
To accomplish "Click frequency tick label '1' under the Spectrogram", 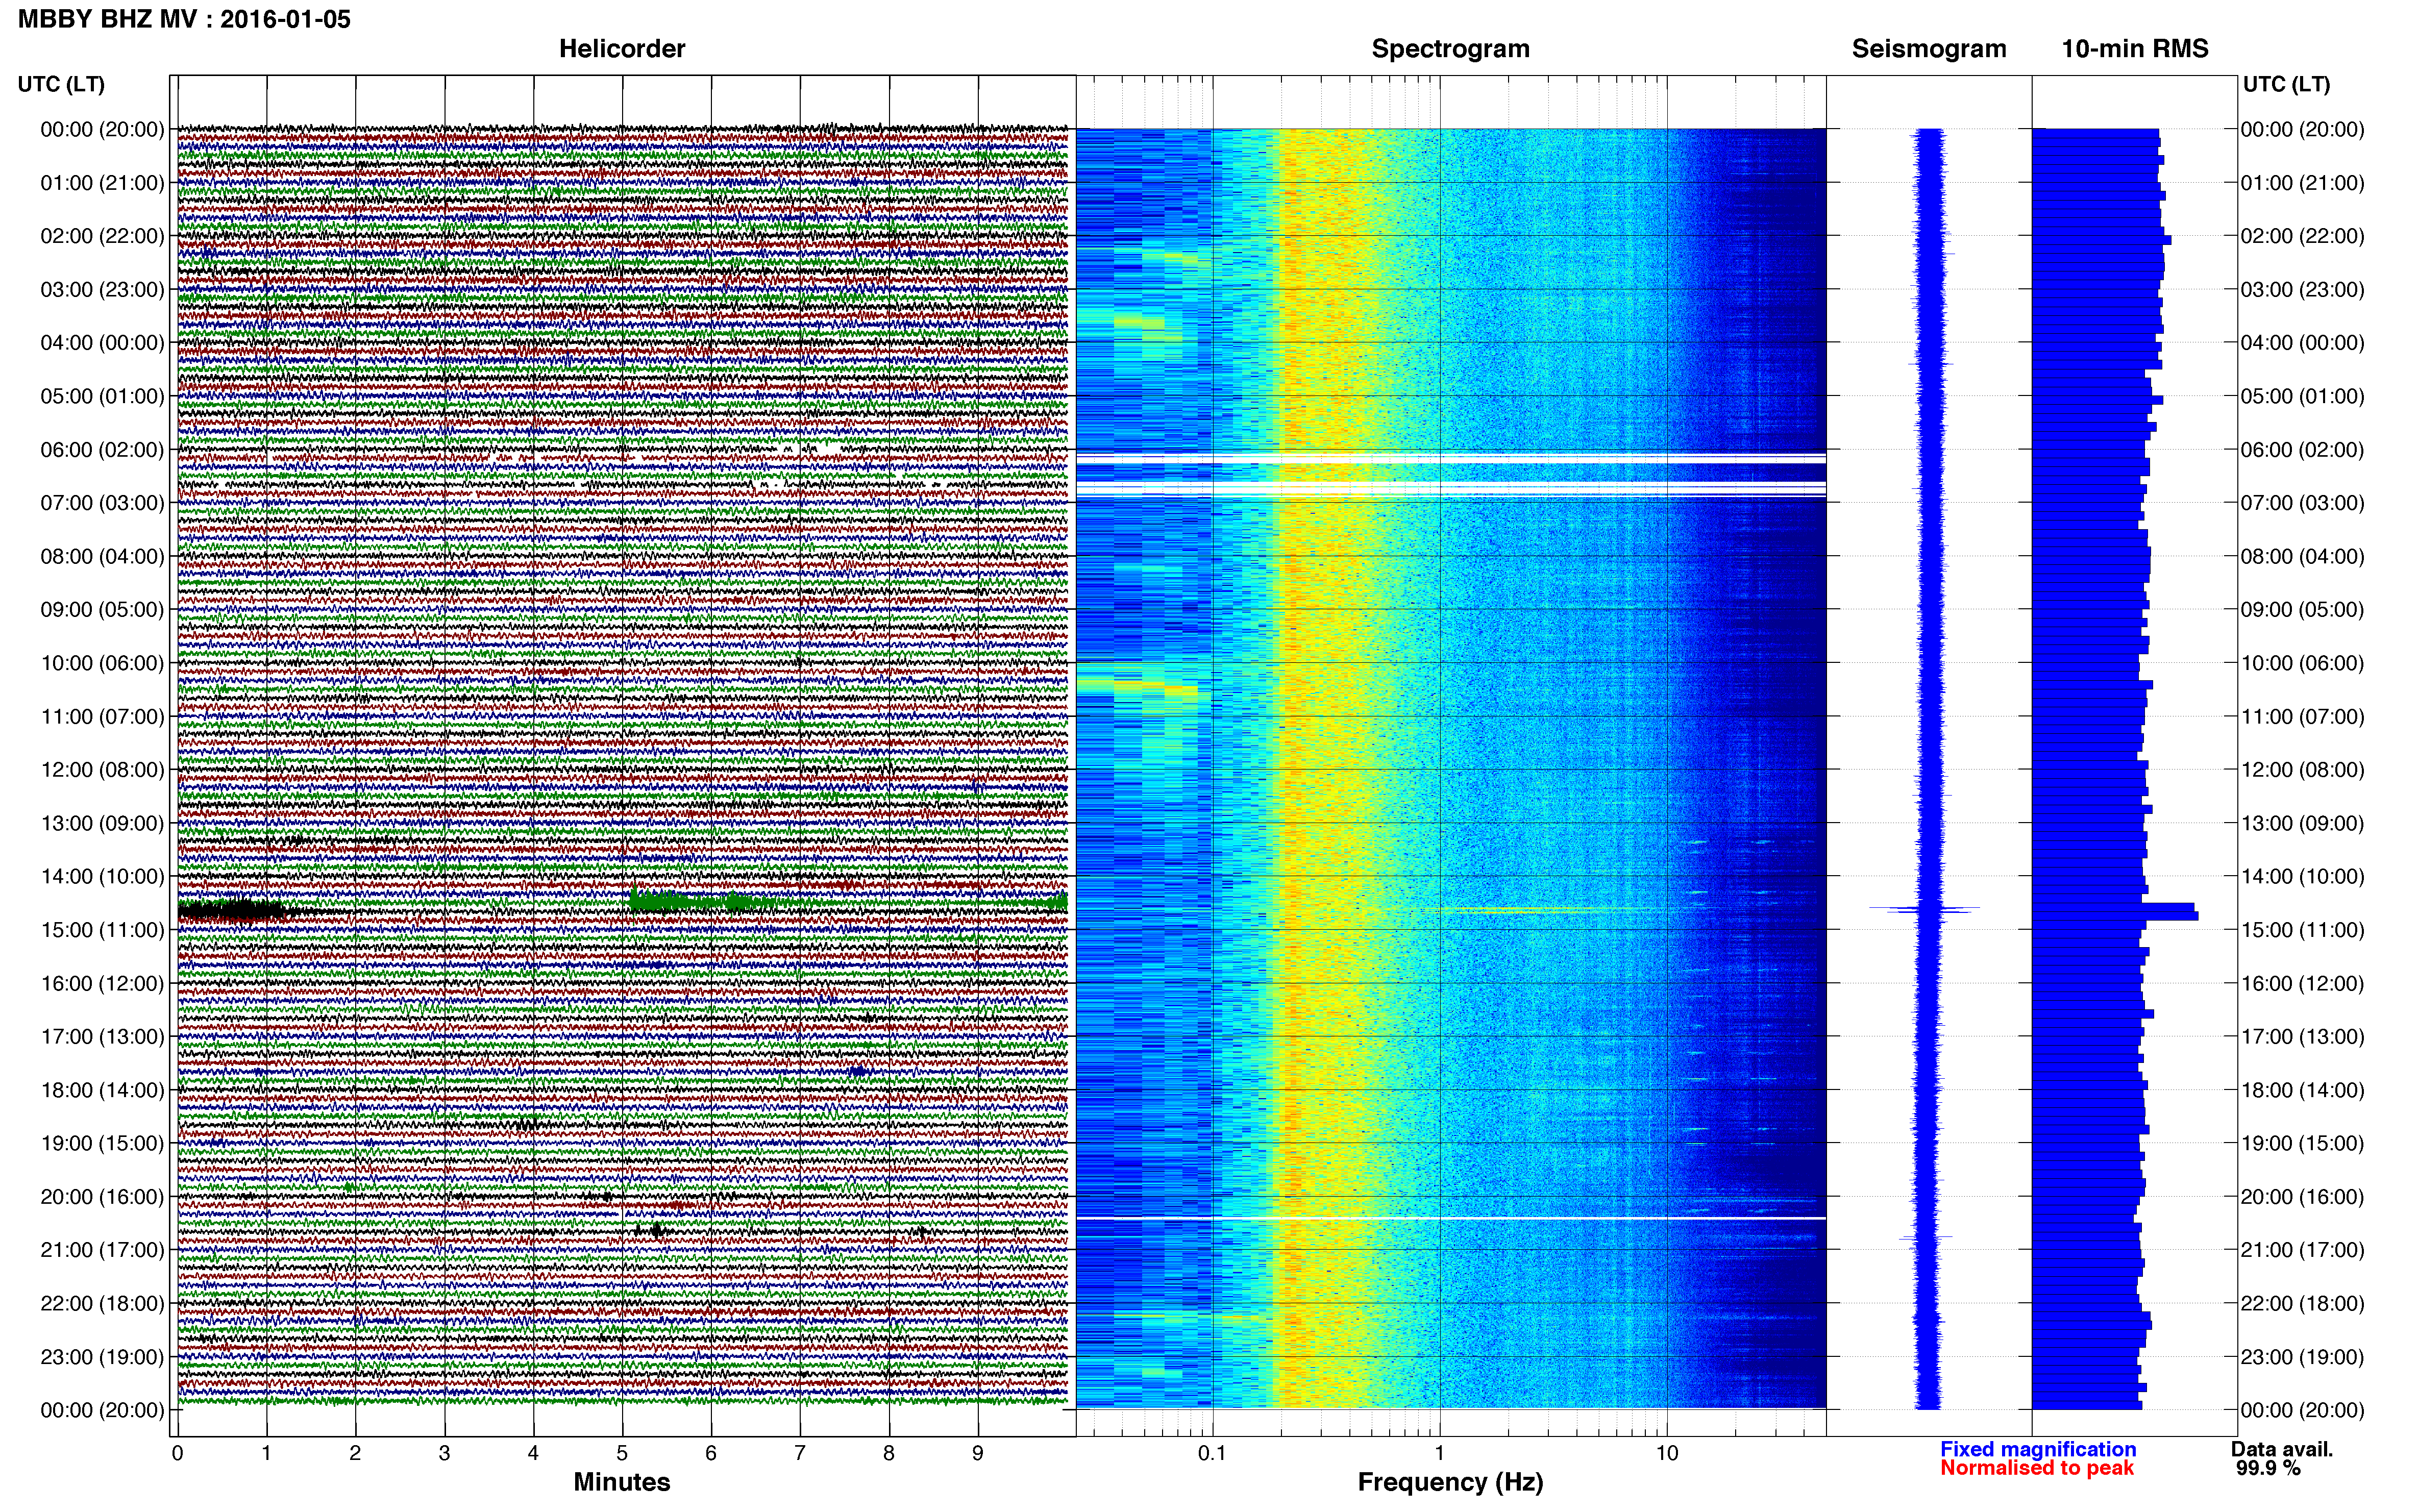I will point(1440,1454).
